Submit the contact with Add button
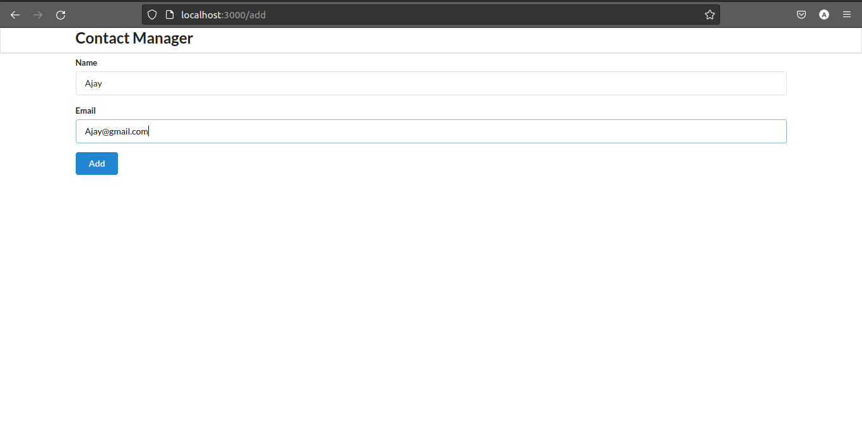862x442 pixels. [x=97, y=164]
